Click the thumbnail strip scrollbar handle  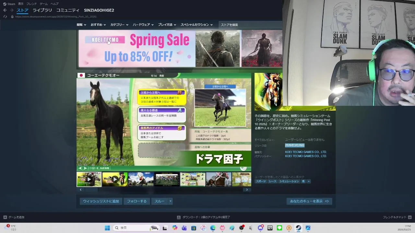[91, 190]
